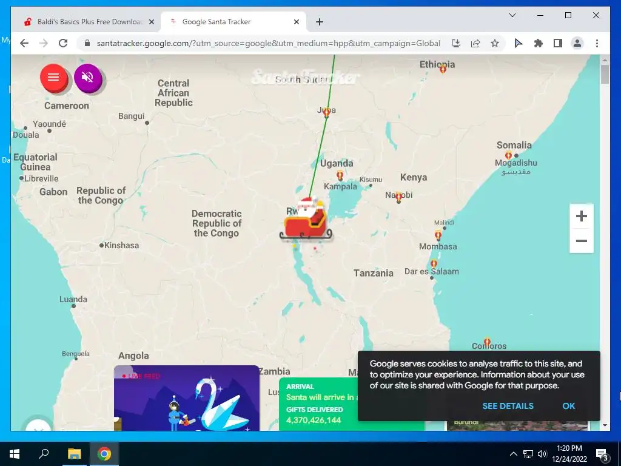Click the page scrollbar down arrow

605,425
